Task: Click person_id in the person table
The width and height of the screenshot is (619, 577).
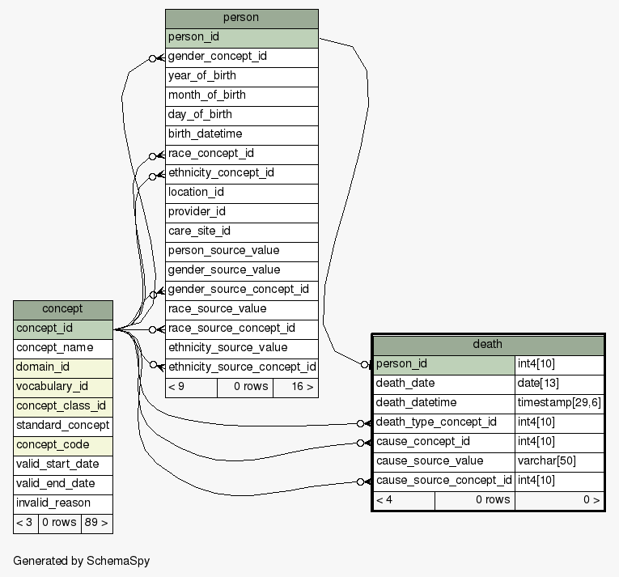Action: click(x=241, y=37)
